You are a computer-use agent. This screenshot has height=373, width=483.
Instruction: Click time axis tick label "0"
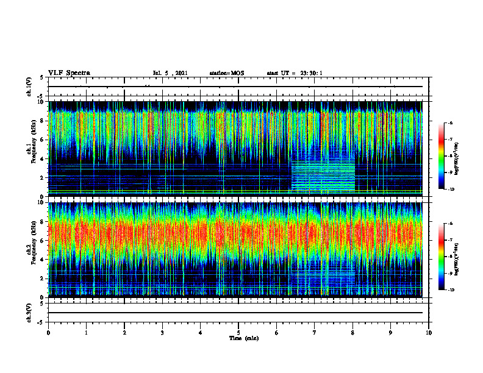pos(48,333)
